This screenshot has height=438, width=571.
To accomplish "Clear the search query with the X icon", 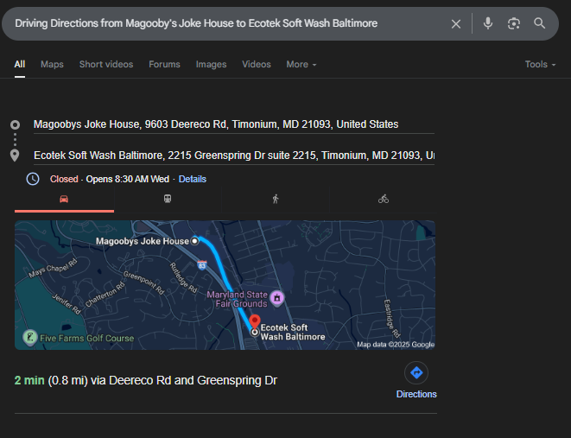I will 456,24.
